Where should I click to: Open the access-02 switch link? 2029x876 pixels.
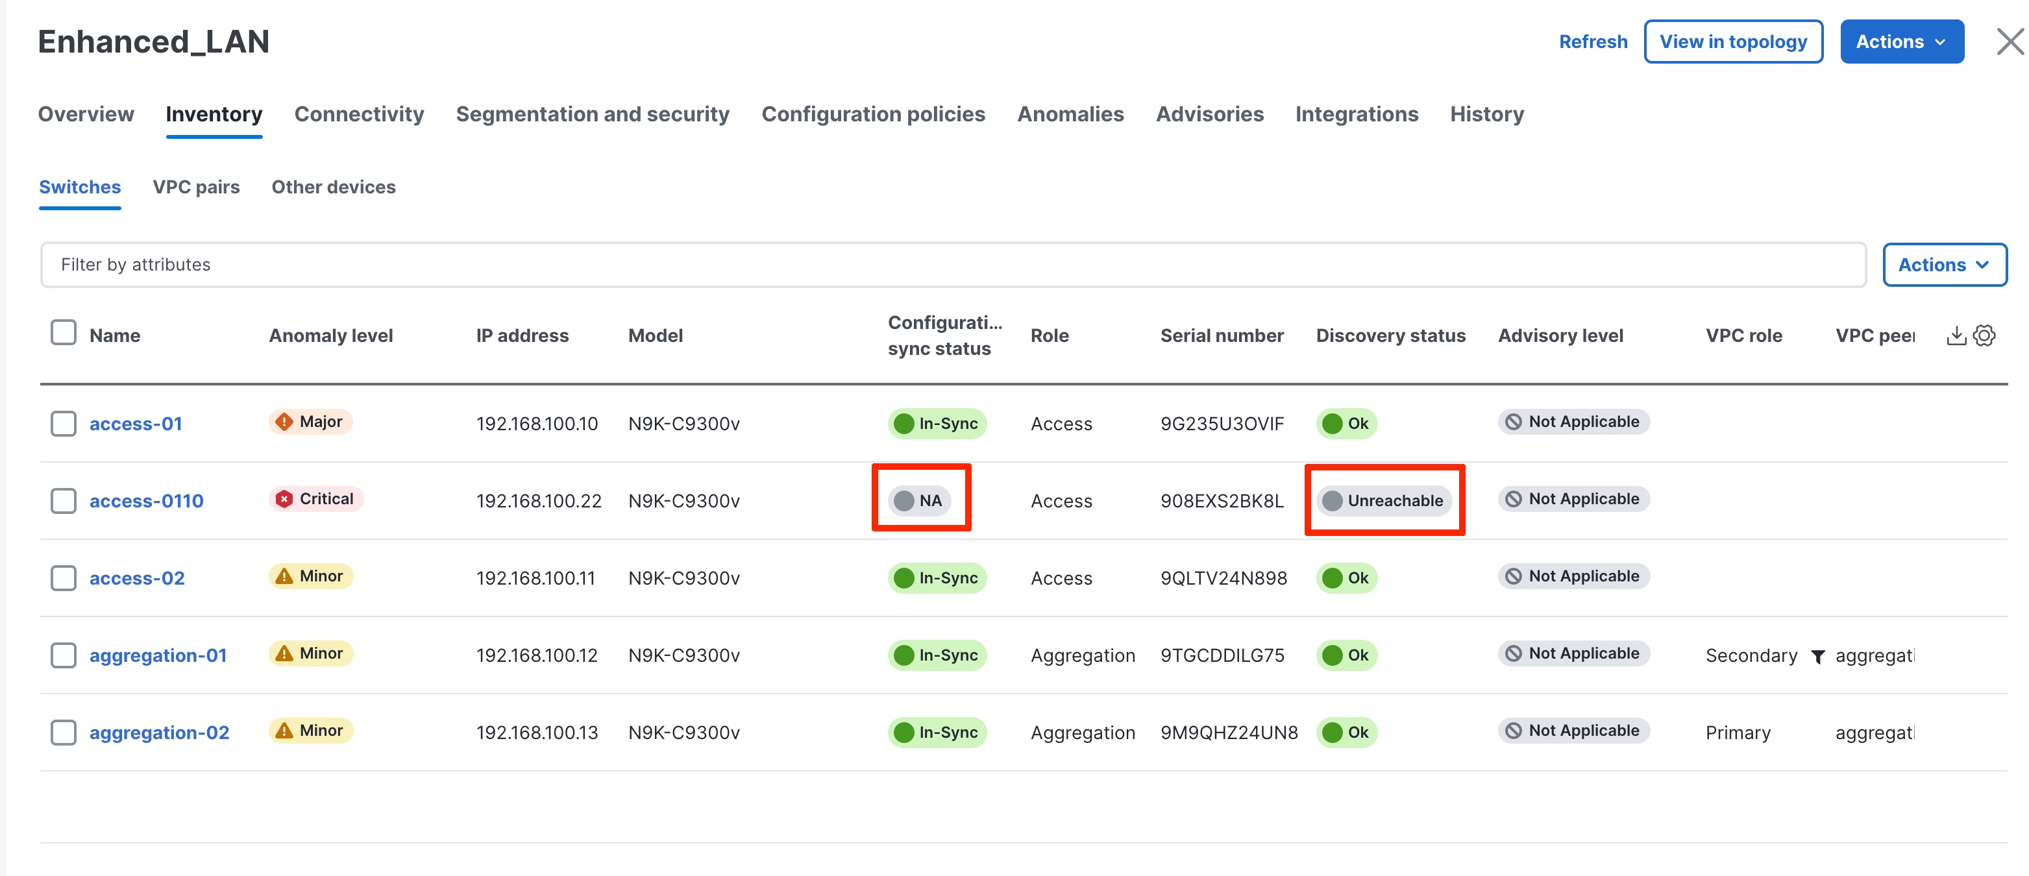point(137,578)
